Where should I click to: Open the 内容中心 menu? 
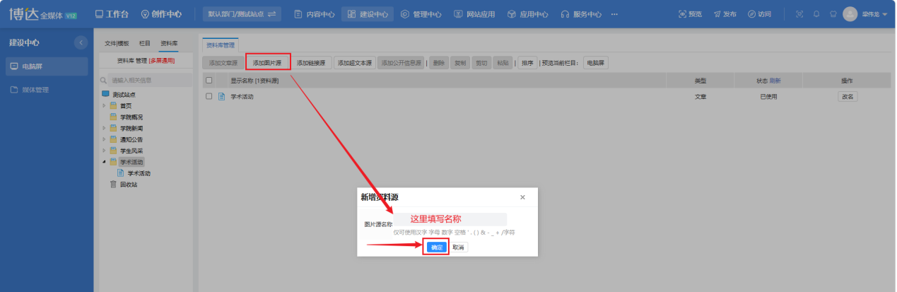click(x=315, y=14)
